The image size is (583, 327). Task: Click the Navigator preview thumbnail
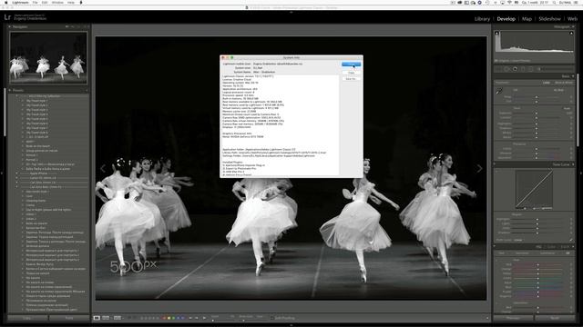coord(48,57)
